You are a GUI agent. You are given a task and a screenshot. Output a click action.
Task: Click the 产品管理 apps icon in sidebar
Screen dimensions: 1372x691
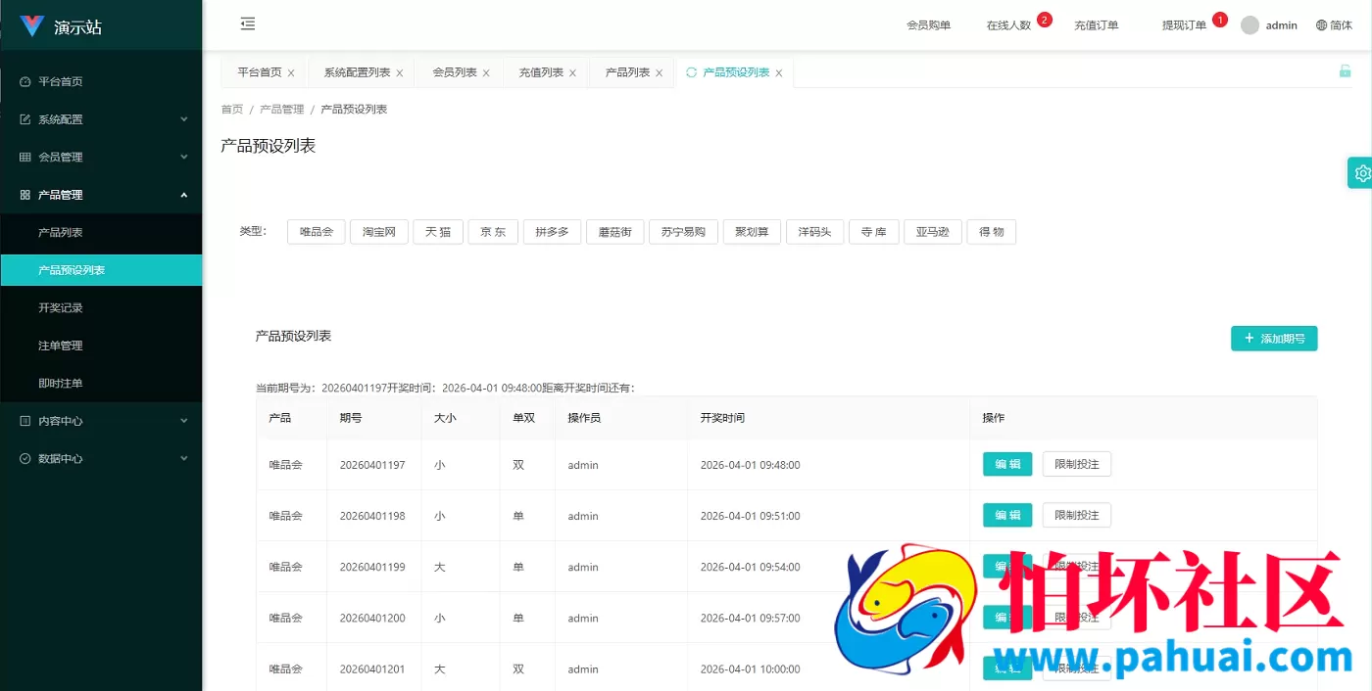coord(25,195)
